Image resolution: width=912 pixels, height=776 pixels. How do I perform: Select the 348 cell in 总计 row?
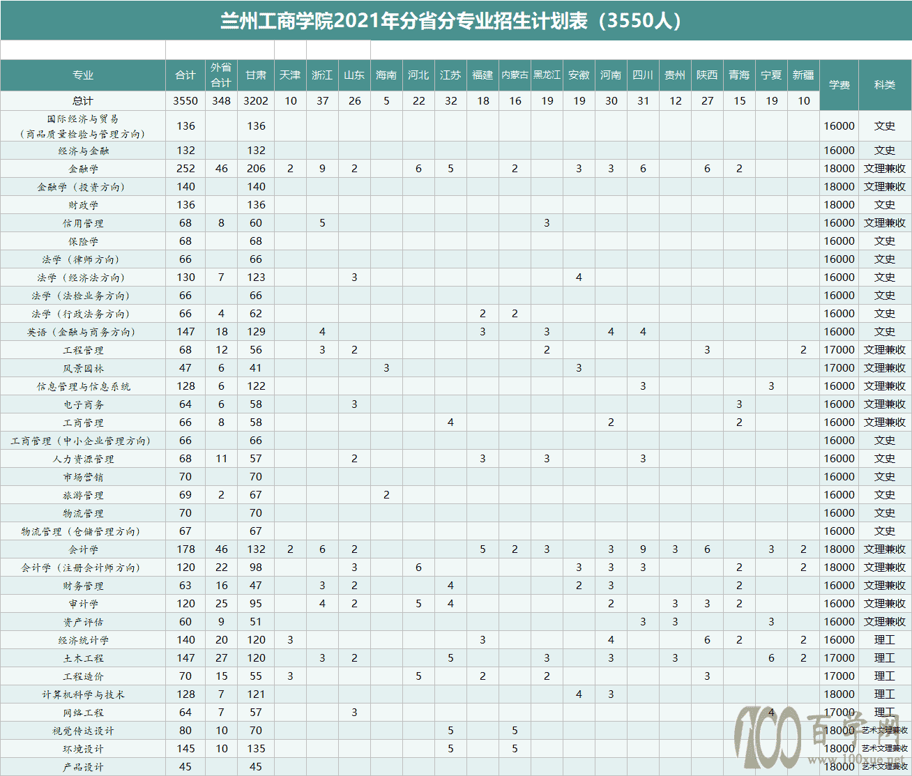(221, 101)
